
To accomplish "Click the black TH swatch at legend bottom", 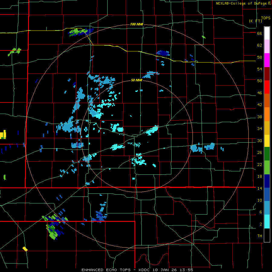I will [267, 235].
